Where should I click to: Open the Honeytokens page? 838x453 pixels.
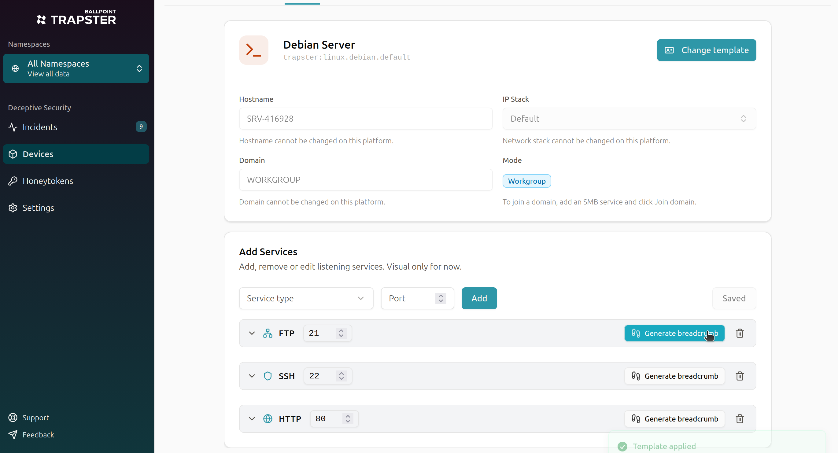[x=76, y=181]
